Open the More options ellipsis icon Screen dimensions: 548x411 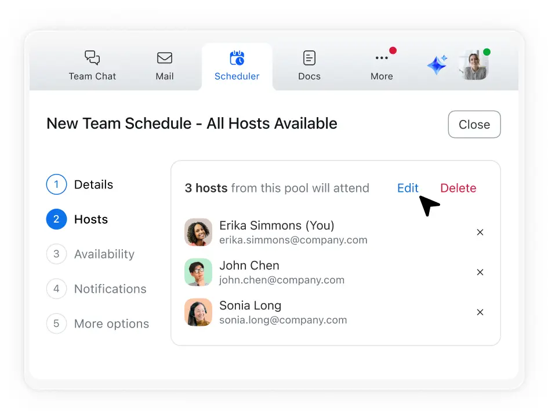(x=382, y=57)
